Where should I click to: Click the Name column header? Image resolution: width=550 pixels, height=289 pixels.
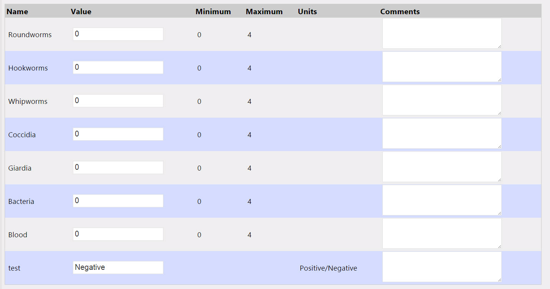[17, 11]
